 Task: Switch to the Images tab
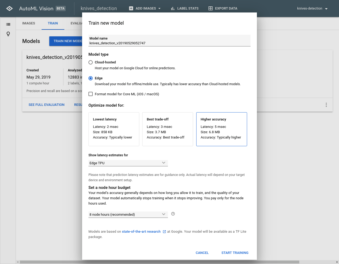(29, 23)
